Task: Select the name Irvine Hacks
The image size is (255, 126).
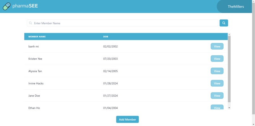Action: click(36, 83)
